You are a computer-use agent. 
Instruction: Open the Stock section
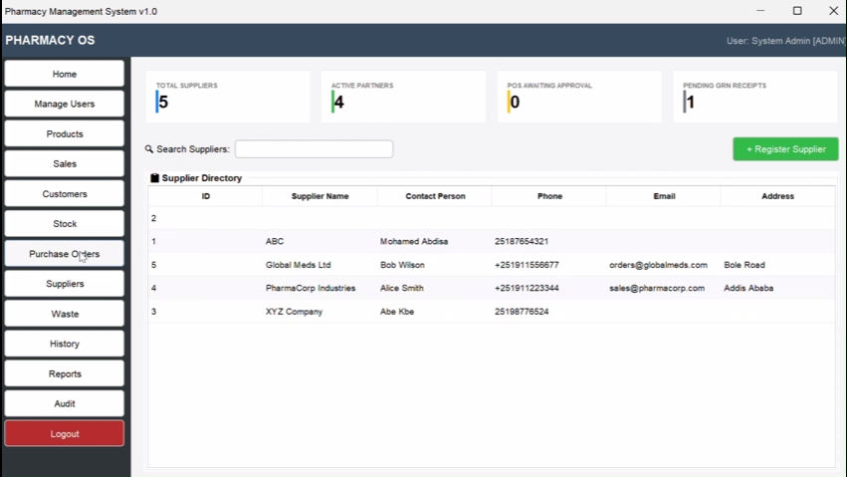65,224
